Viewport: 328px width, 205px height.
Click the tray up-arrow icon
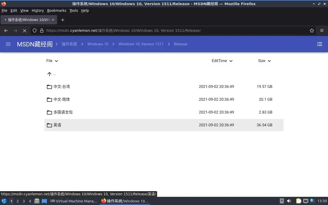click(282, 201)
